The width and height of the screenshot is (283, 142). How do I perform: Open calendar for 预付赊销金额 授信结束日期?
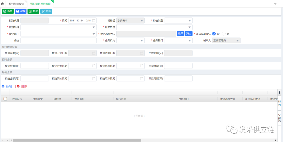[x=142, y=53]
